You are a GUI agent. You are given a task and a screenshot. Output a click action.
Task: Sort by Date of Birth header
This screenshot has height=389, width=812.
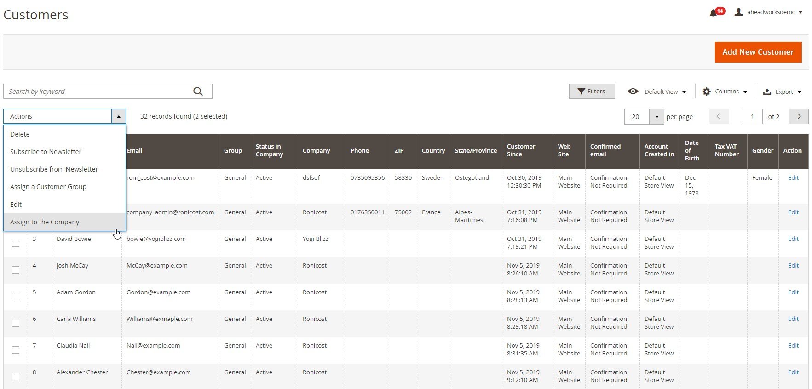tap(695, 151)
